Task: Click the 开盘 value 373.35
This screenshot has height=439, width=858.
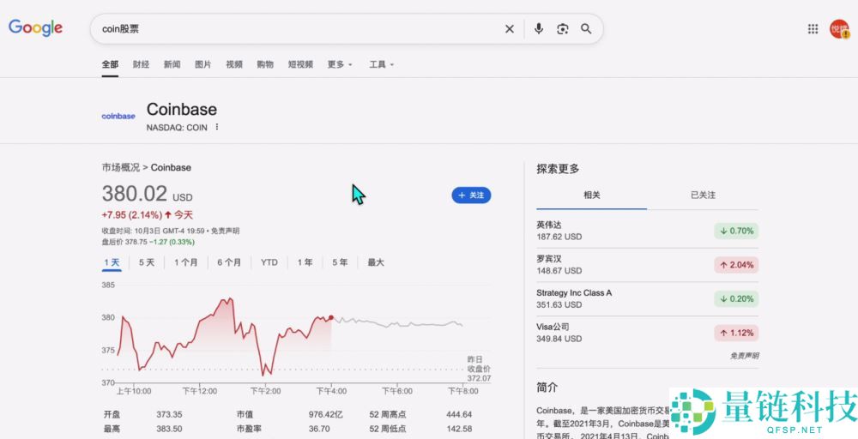Action: (x=169, y=414)
